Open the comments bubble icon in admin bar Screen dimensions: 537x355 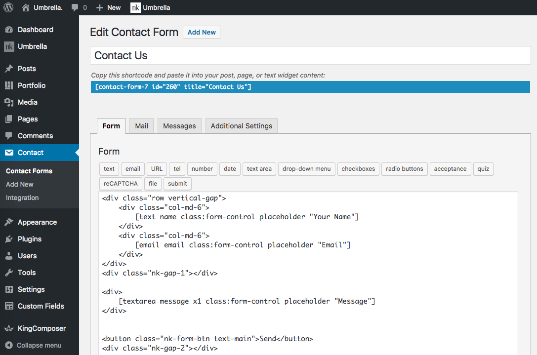point(75,7)
